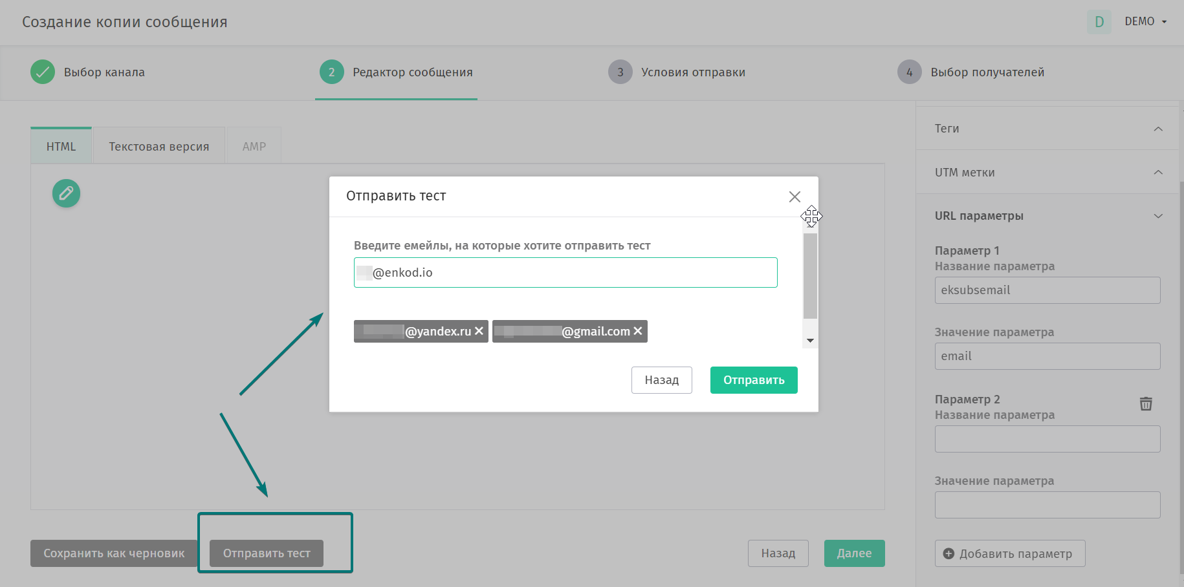Click the Создание копии сообщения title
This screenshot has width=1184, height=587.
coord(125,22)
